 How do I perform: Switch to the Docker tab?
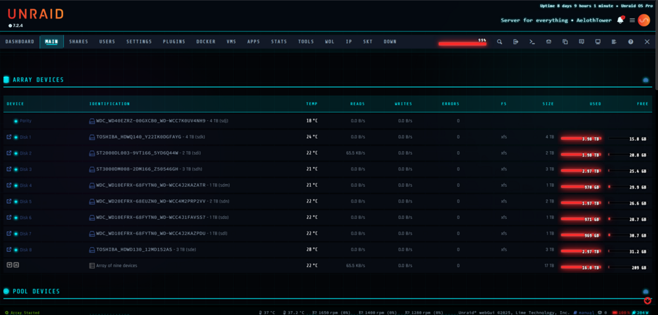point(205,42)
